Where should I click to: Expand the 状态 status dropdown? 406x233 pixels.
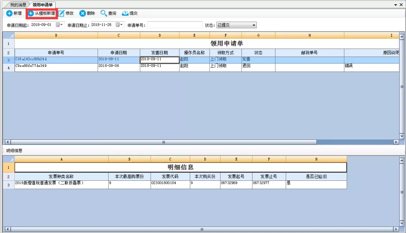pyautogui.click(x=254, y=25)
